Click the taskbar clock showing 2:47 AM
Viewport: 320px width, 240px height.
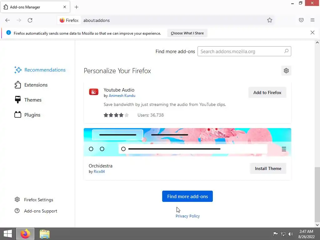[x=306, y=234]
